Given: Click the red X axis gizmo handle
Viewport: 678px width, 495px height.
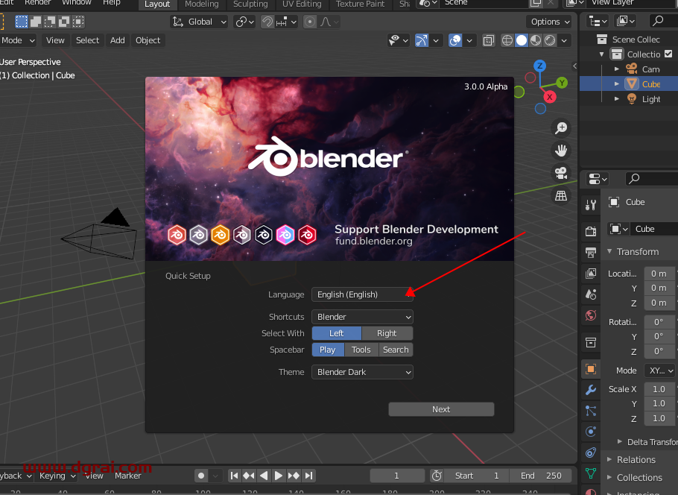Looking at the screenshot, I should tap(550, 97).
